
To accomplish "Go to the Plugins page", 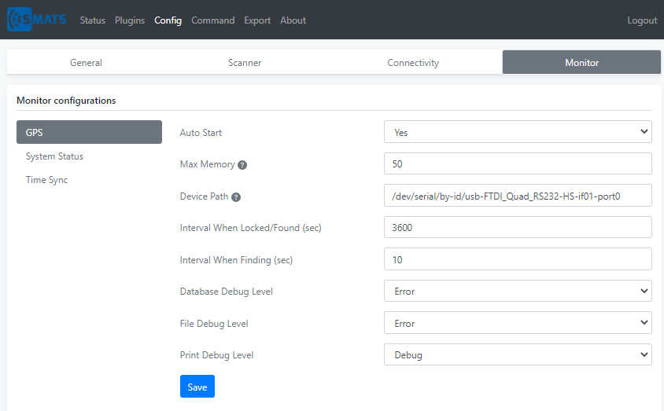I will (x=130, y=20).
